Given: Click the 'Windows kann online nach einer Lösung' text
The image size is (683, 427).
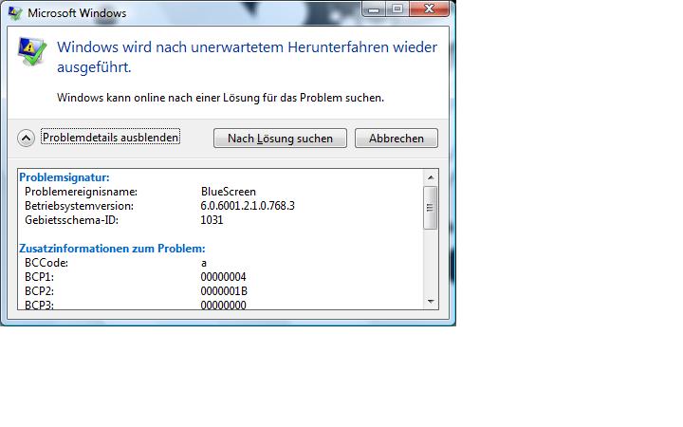Looking at the screenshot, I should [x=158, y=98].
